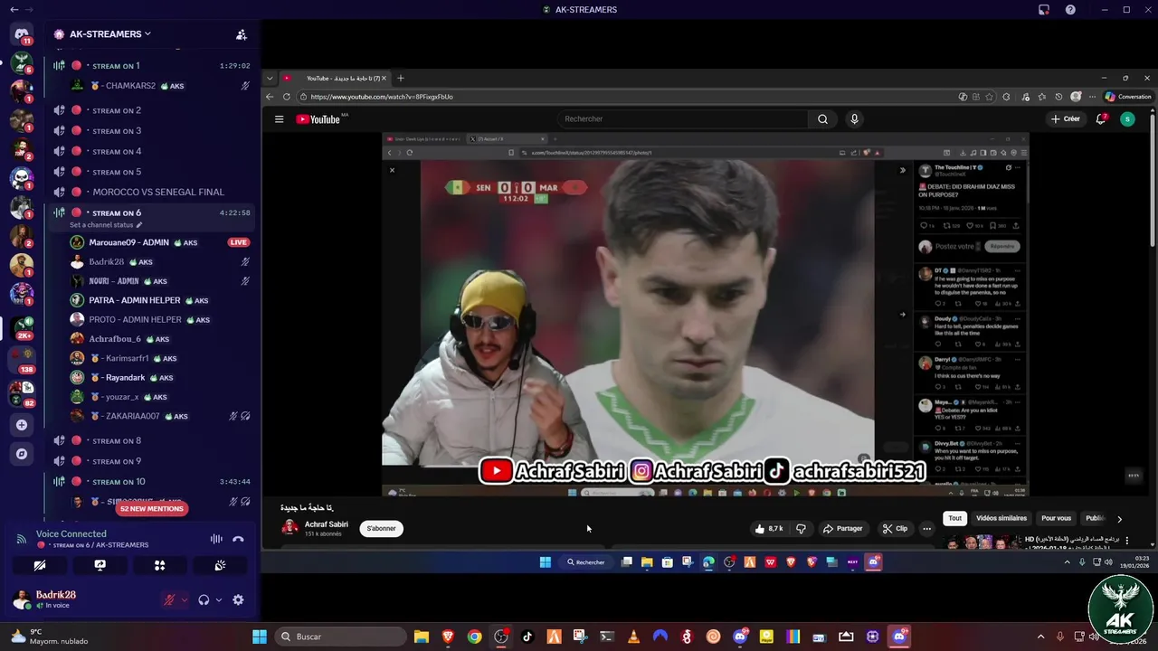Viewport: 1158px width, 651px height.
Task: Click the Partager share button
Action: pyautogui.click(x=842, y=529)
